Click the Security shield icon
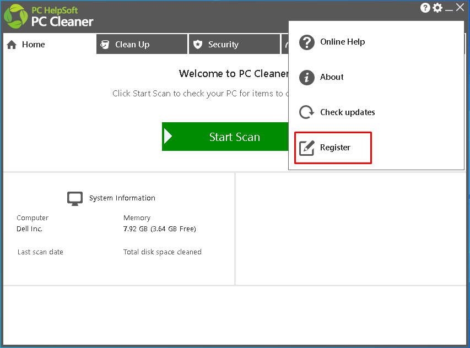Screen dimensions: 470x348 point(197,45)
